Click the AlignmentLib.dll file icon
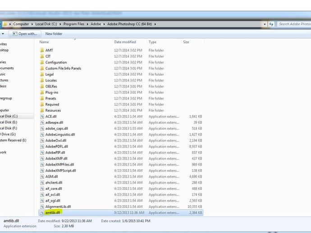The image size is (311, 233). 42,206
